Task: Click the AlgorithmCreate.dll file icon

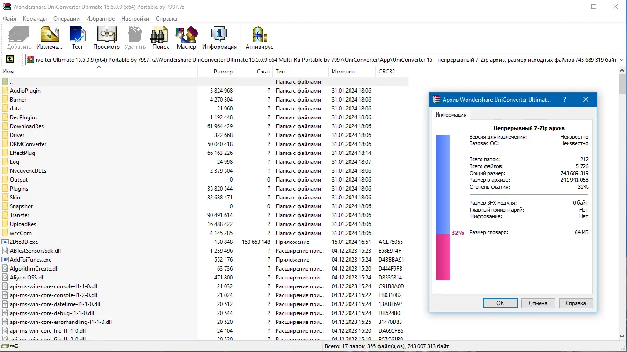Action: (5, 269)
